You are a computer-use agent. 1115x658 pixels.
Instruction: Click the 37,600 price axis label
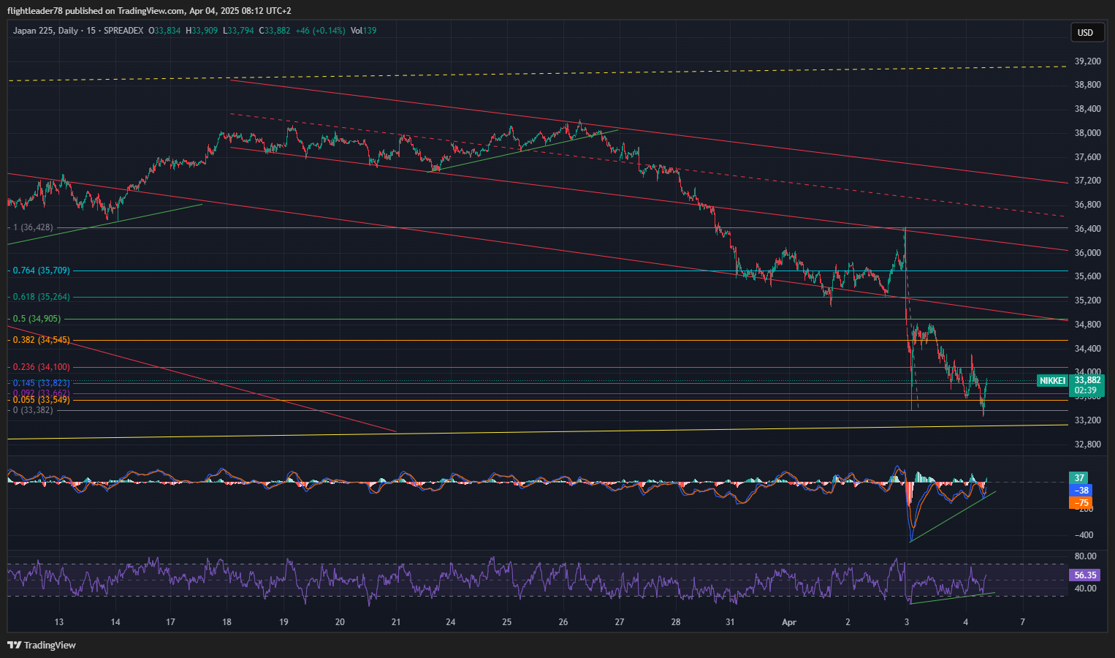click(1087, 157)
